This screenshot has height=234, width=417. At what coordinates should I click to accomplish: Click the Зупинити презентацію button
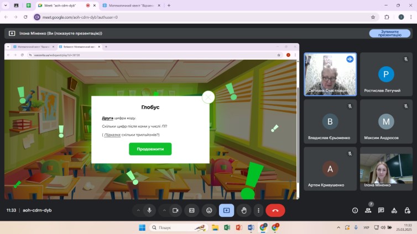(389, 33)
